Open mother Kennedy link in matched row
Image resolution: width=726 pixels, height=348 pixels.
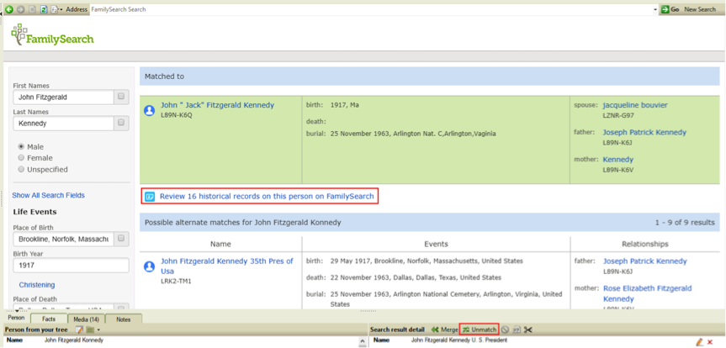pos(618,160)
